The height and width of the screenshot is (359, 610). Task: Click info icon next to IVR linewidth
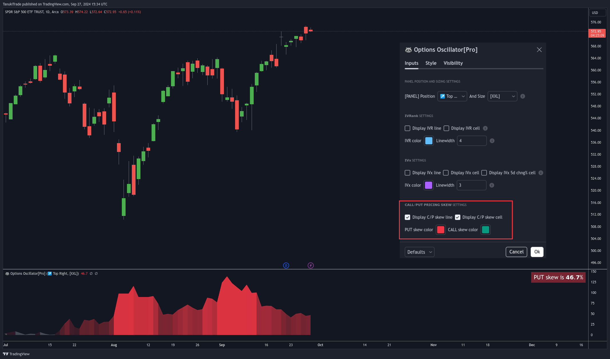(492, 141)
